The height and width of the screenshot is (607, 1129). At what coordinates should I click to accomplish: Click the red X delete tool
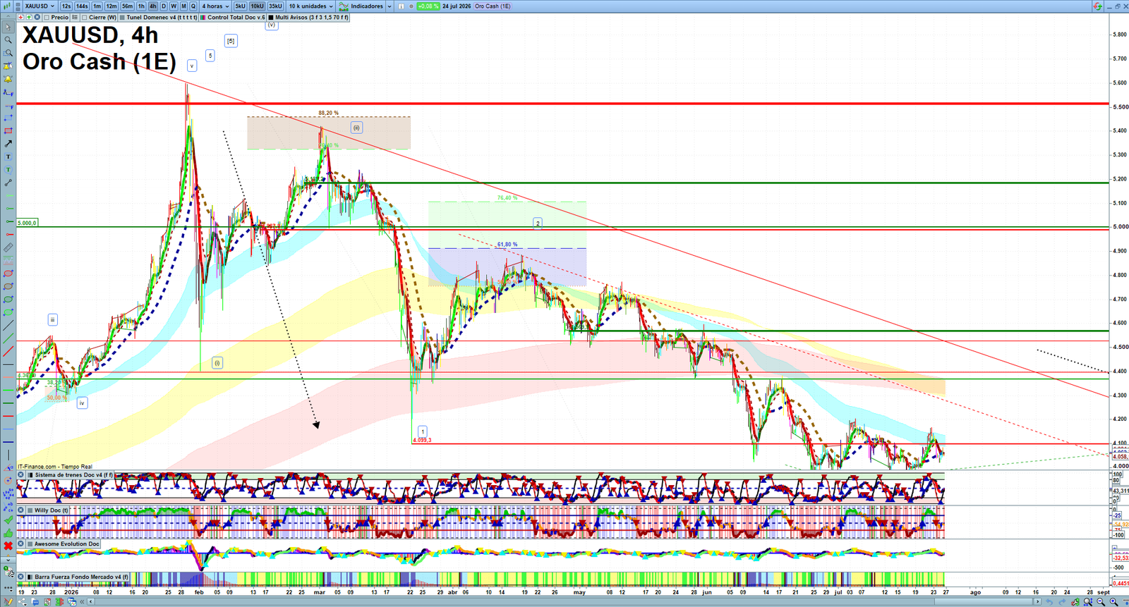pyautogui.click(x=8, y=546)
